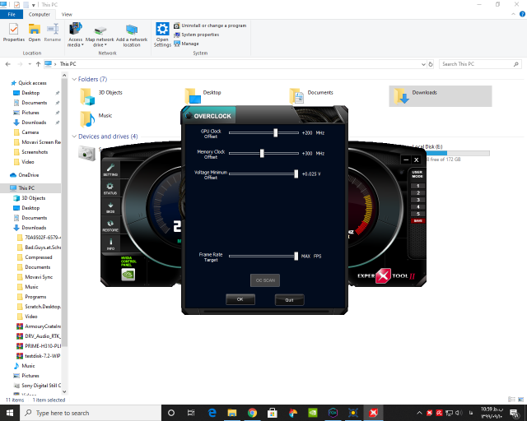Screen dimensions: 527x421
Task: Open Google Chrome from the taskbar
Action: click(252, 413)
